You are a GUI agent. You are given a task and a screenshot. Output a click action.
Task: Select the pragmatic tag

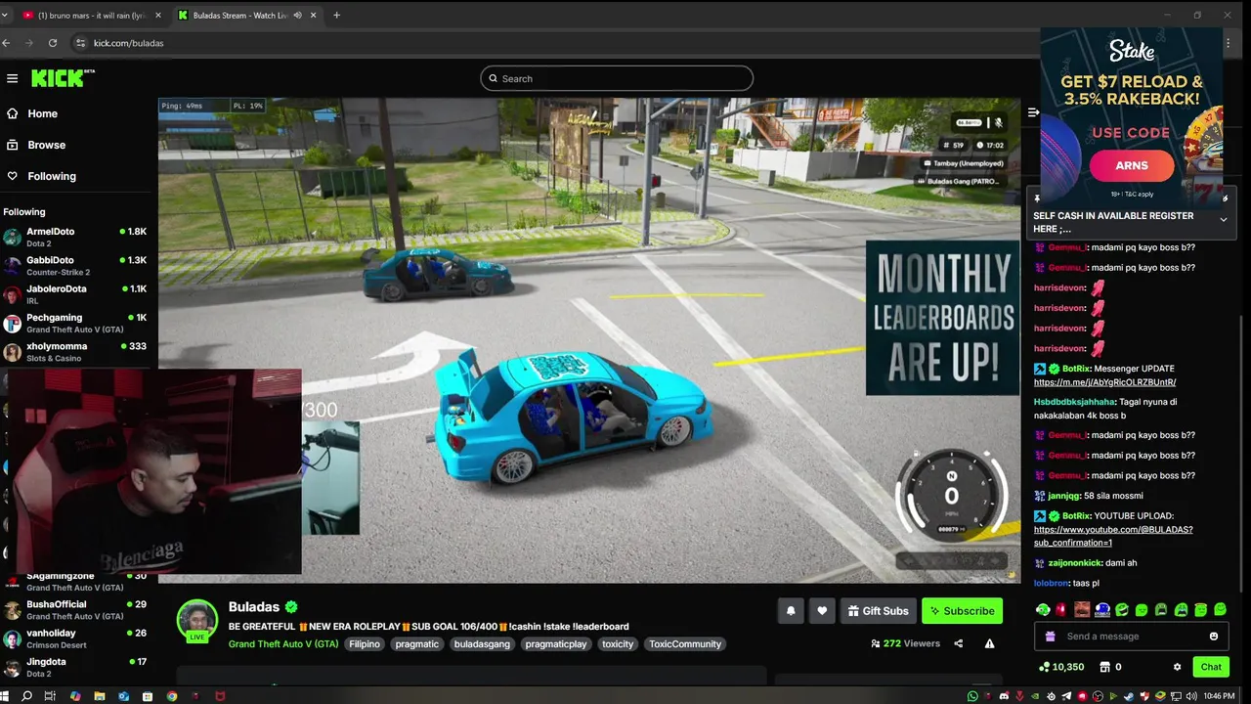pyautogui.click(x=417, y=644)
